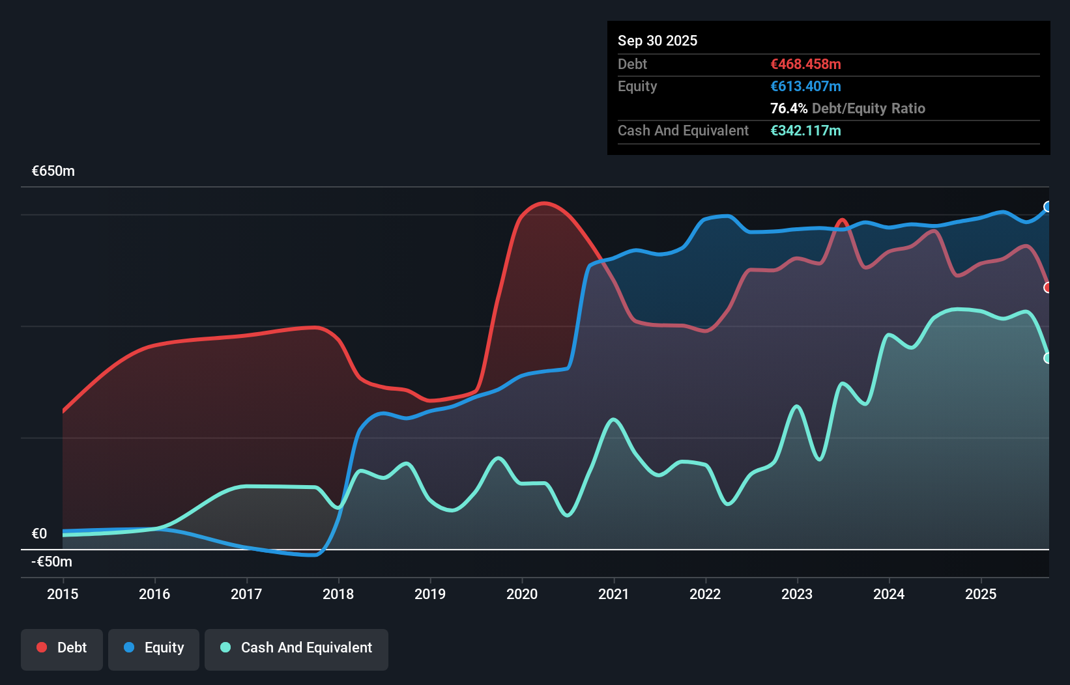The image size is (1070, 685).
Task: Click the 2020 Debt peak on the red line
Action: point(544,204)
